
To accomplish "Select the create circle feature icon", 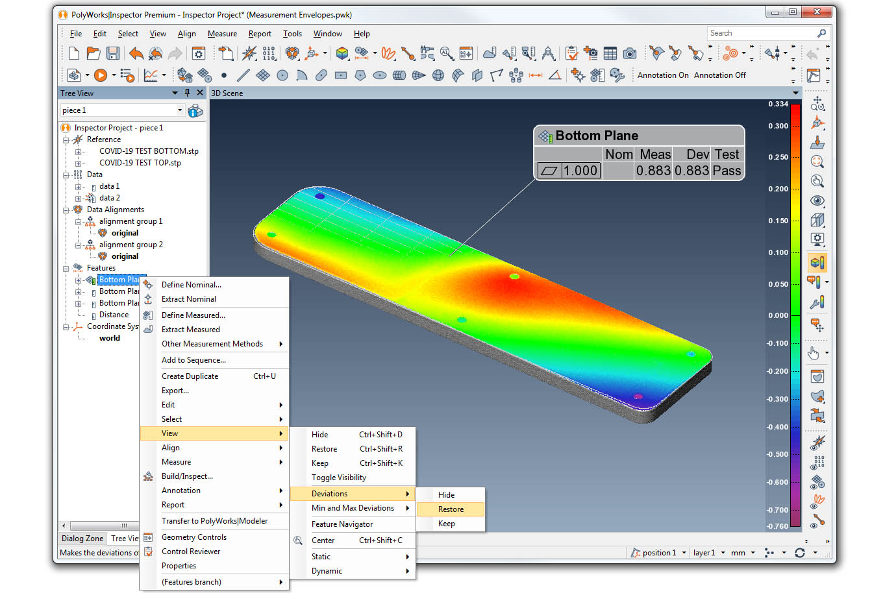I will [282, 75].
